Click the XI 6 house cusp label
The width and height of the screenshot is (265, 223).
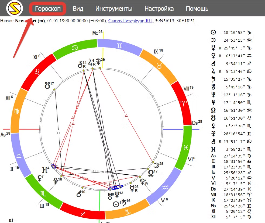pyautogui.click(x=37, y=57)
